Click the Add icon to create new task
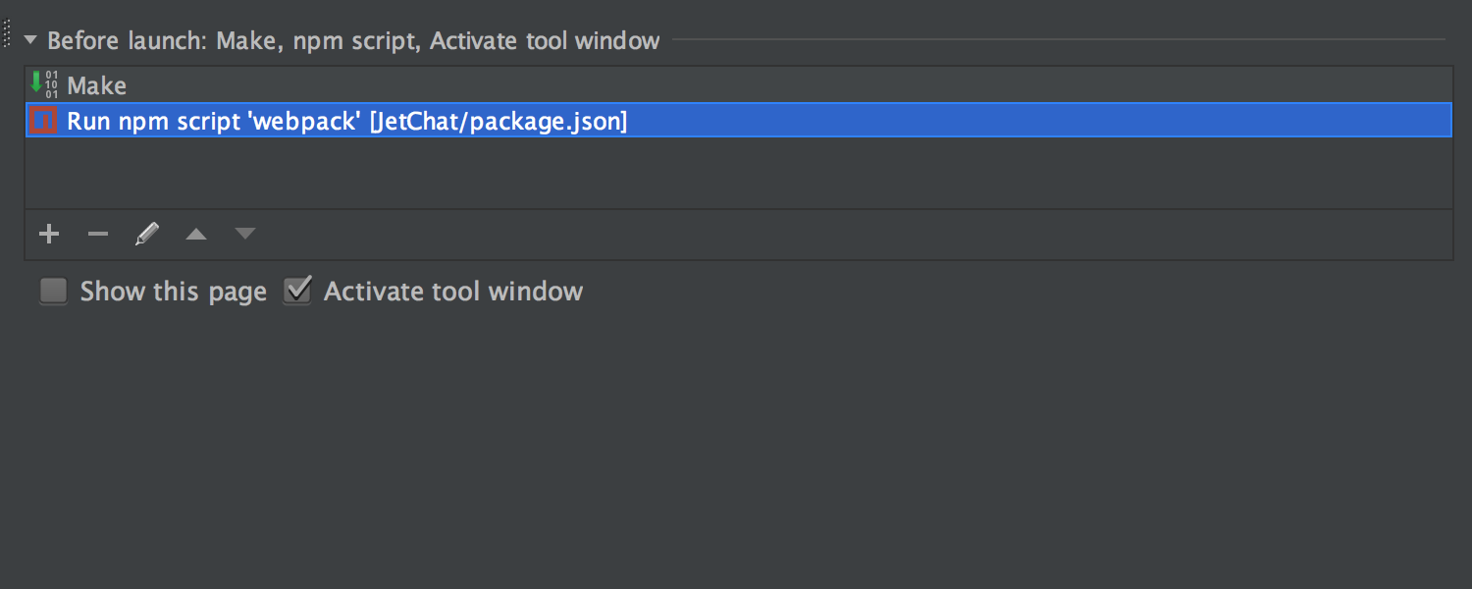The image size is (1472, 589). pos(49,234)
